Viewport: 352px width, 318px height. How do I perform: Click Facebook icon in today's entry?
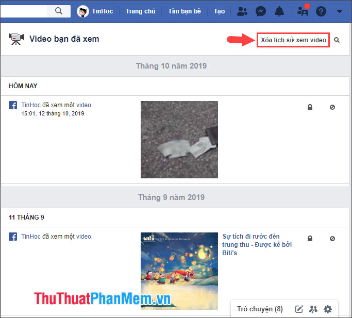point(13,105)
